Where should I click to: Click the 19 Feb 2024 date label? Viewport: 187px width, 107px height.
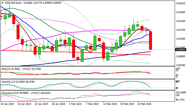pyautogui.click(x=127, y=104)
